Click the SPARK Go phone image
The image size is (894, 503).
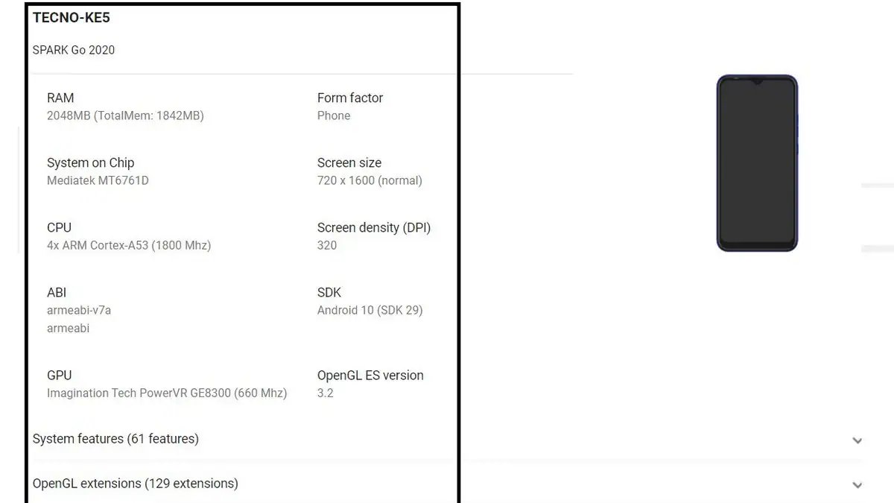tap(757, 163)
